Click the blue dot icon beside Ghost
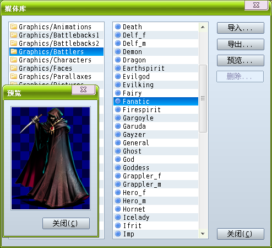 (118, 151)
